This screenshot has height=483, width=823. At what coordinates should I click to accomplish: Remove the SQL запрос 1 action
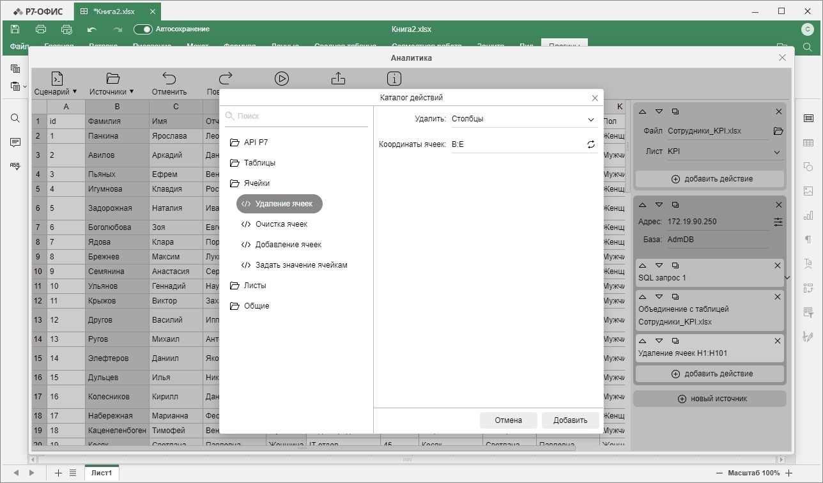(778, 265)
